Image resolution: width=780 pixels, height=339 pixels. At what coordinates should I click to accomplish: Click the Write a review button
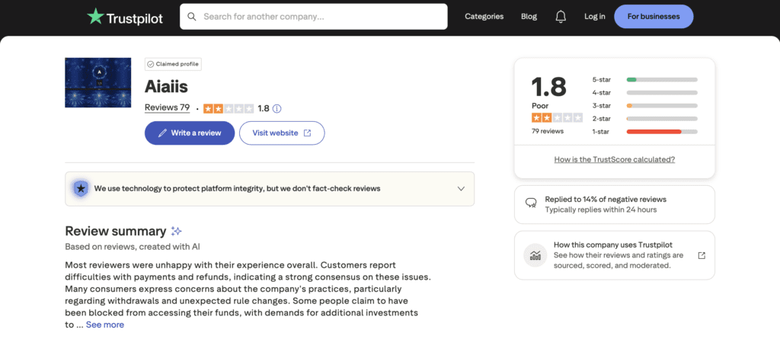(x=190, y=133)
